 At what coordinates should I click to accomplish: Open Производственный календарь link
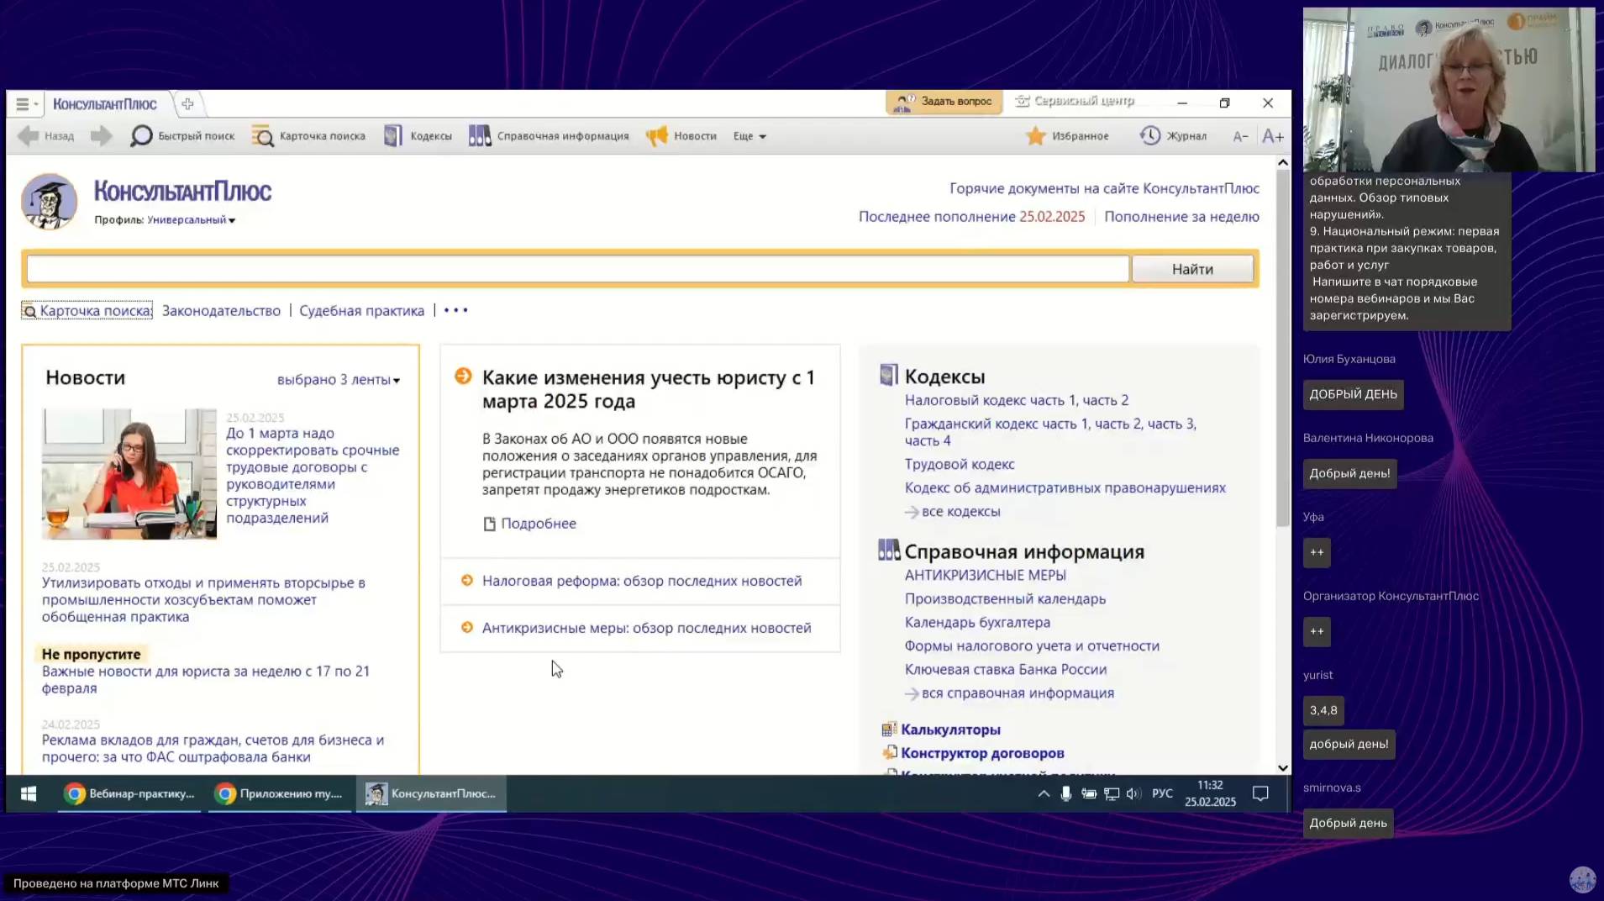click(x=1005, y=599)
